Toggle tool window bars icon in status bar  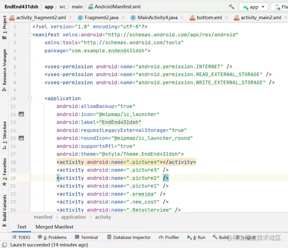click(4, 245)
